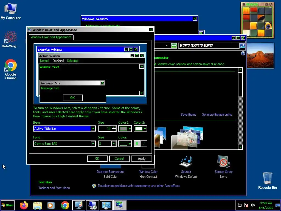Open the Color 1 swatch picker
This screenshot has height=211, width=281.
pyautogui.click(x=125, y=129)
